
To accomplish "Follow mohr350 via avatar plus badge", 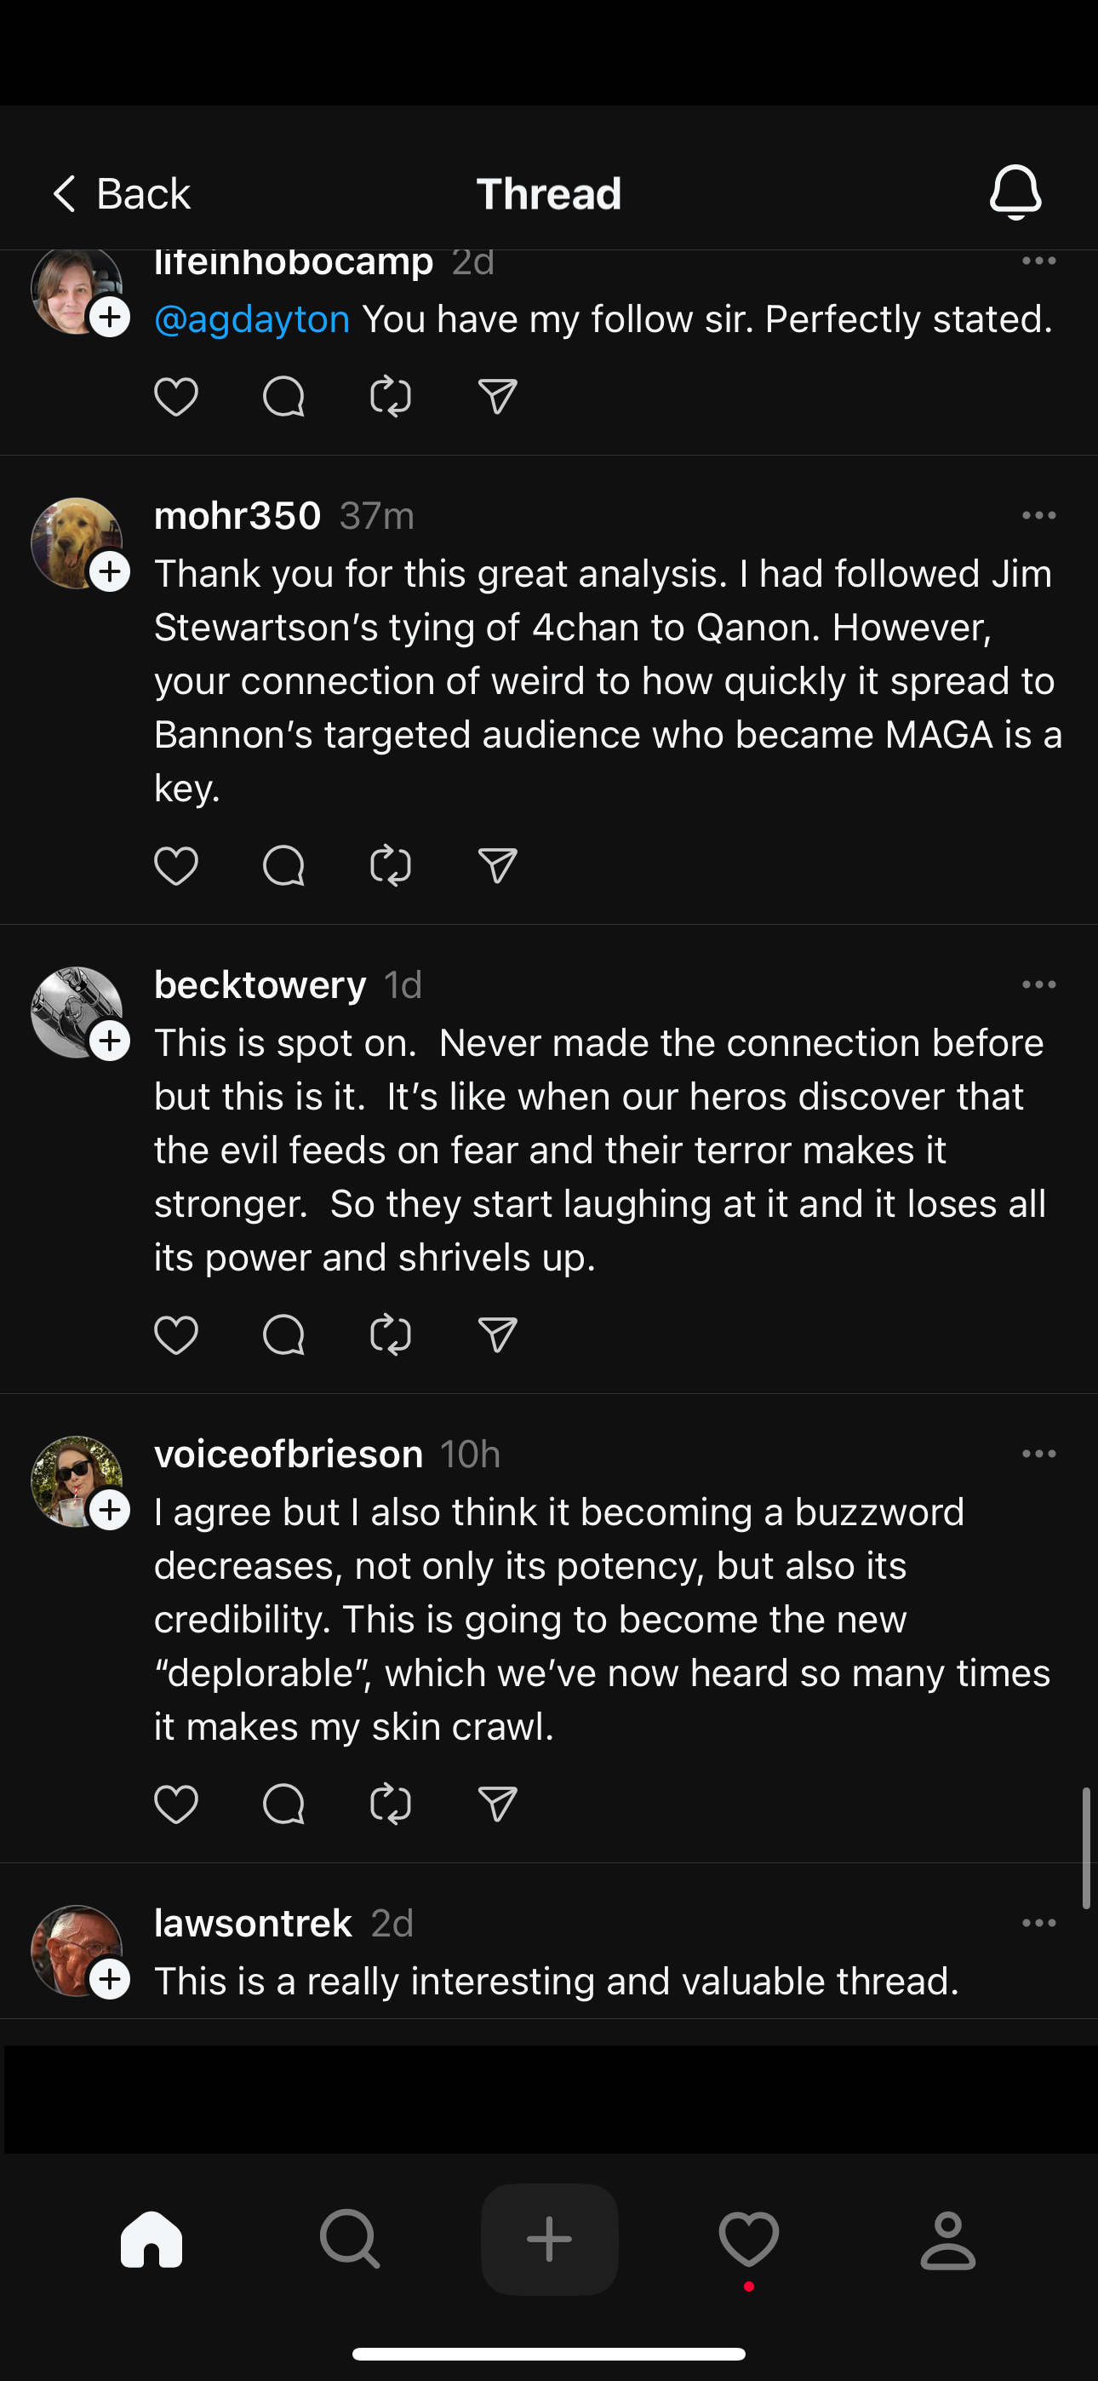I will [x=110, y=572].
